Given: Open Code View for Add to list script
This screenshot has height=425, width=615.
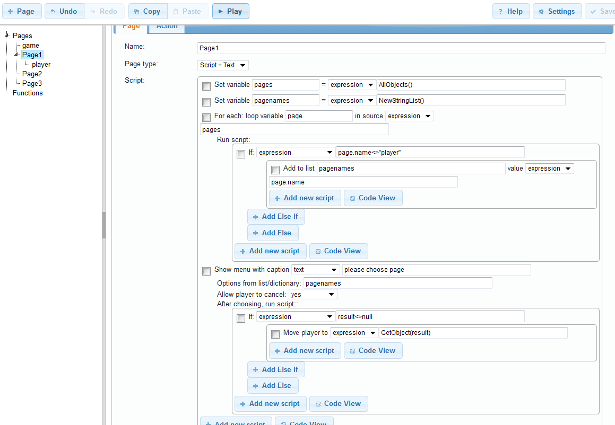Looking at the screenshot, I should (373, 198).
